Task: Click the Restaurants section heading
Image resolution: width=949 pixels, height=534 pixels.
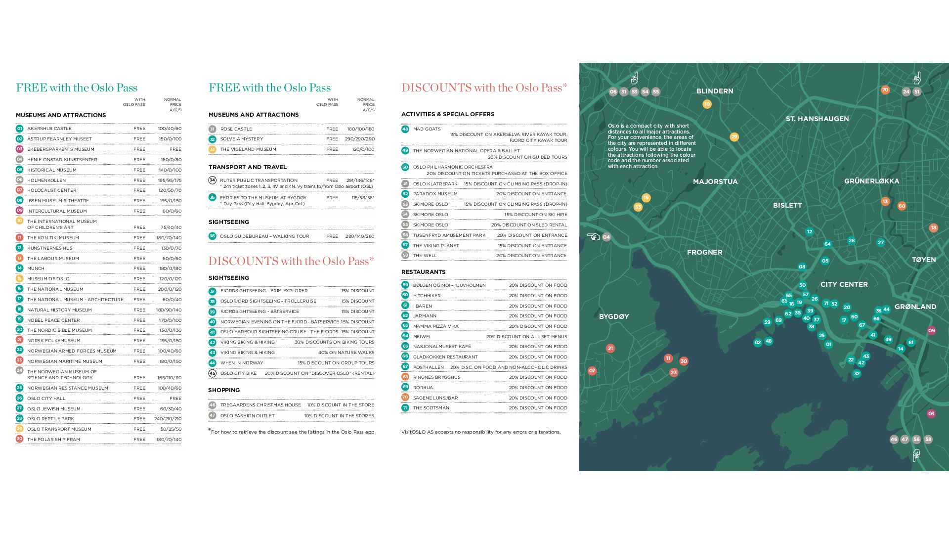Action: point(423,272)
